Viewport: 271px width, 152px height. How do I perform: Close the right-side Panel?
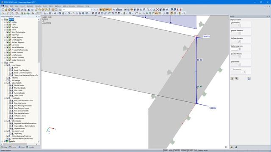[x=269, y=16]
